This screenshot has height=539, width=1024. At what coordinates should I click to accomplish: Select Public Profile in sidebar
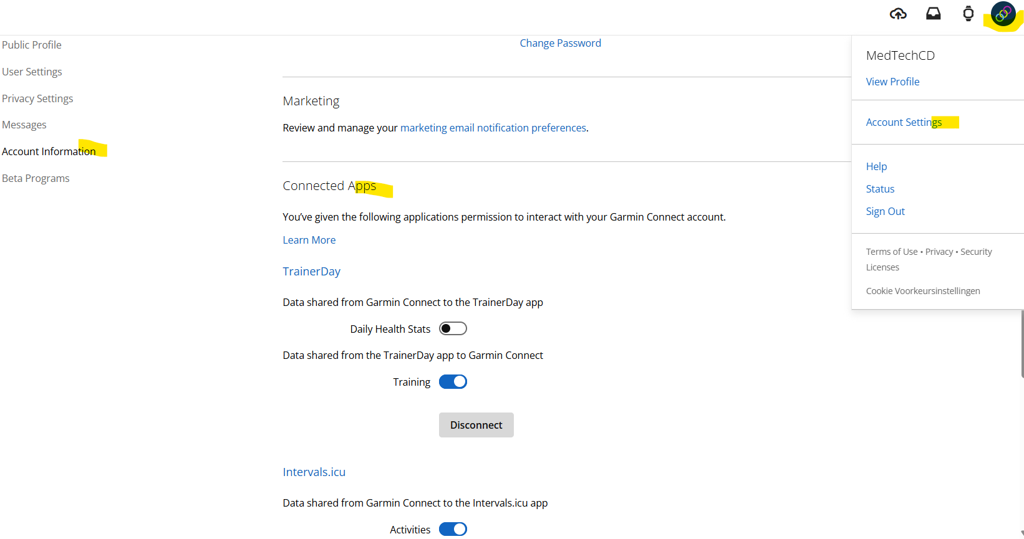pos(32,45)
